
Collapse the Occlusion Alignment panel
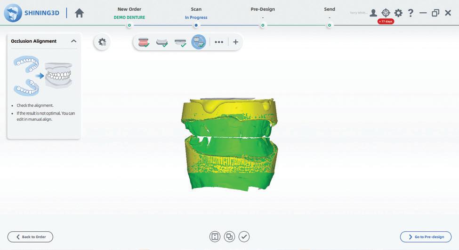(x=74, y=41)
